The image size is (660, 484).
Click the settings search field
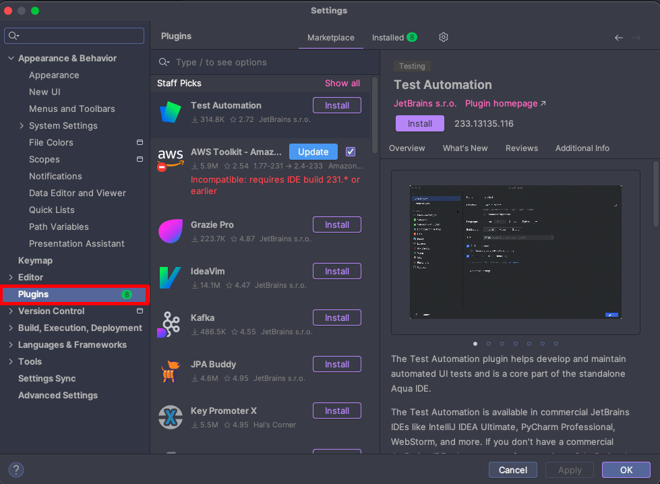[74, 36]
